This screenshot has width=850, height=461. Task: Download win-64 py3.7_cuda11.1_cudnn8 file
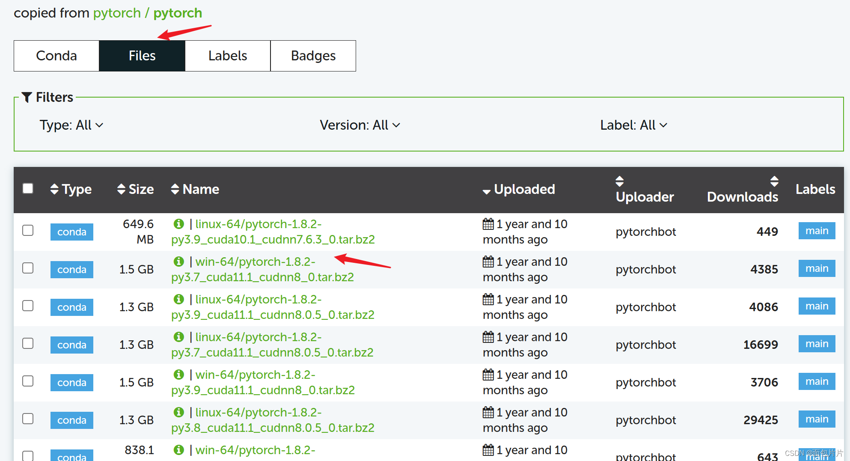point(262,269)
